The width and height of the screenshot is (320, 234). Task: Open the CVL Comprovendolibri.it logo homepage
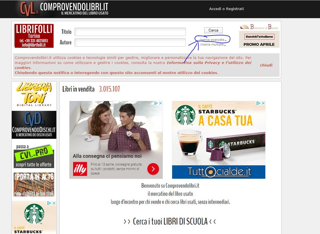pyautogui.click(x=64, y=9)
